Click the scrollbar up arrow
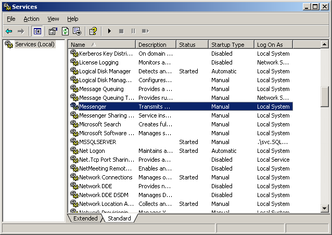This screenshot has height=235, width=332. 324,44
